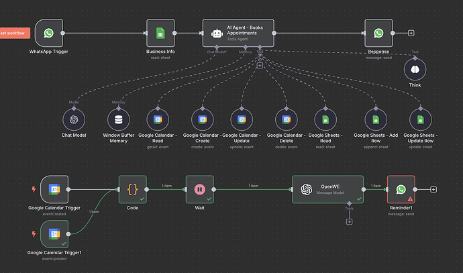Select the Window Buffer Memory node
The image size is (463, 273).
[118, 119]
